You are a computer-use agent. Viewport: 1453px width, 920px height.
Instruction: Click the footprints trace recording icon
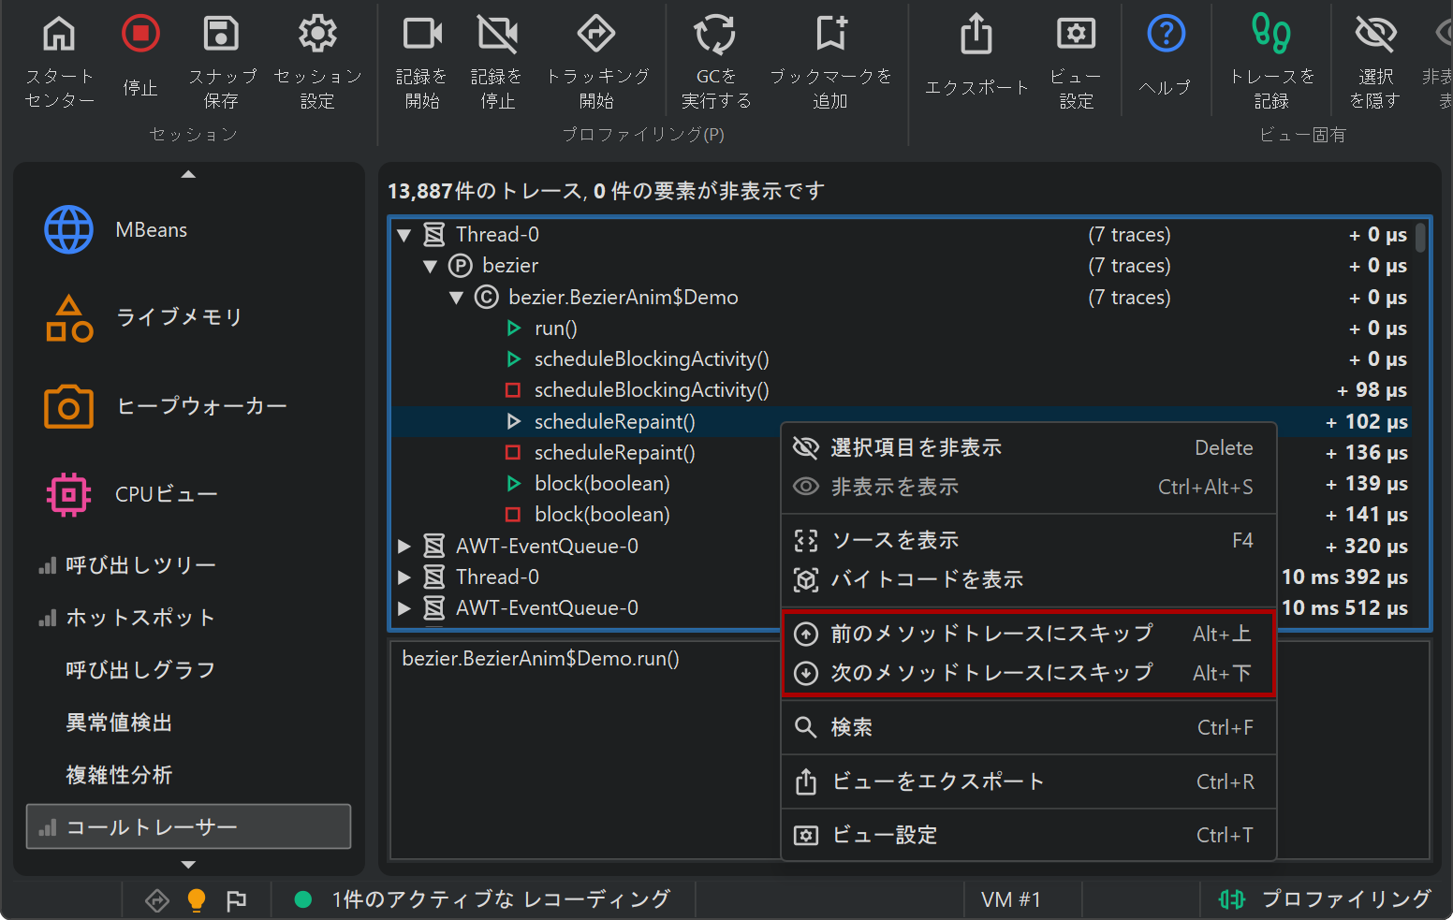(1270, 36)
